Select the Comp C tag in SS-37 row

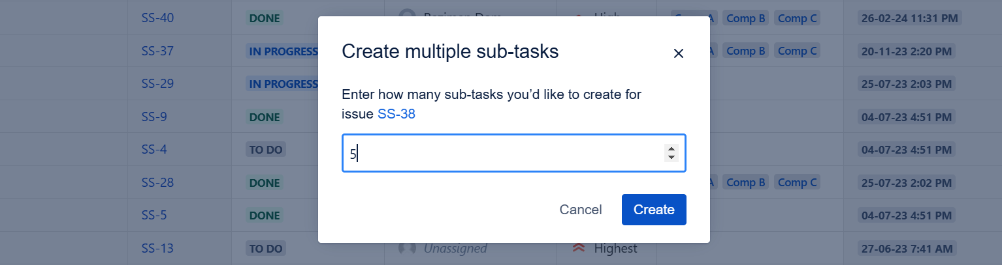click(x=798, y=51)
